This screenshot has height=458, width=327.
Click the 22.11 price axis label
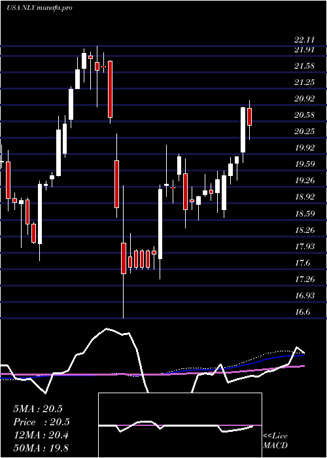(305, 41)
